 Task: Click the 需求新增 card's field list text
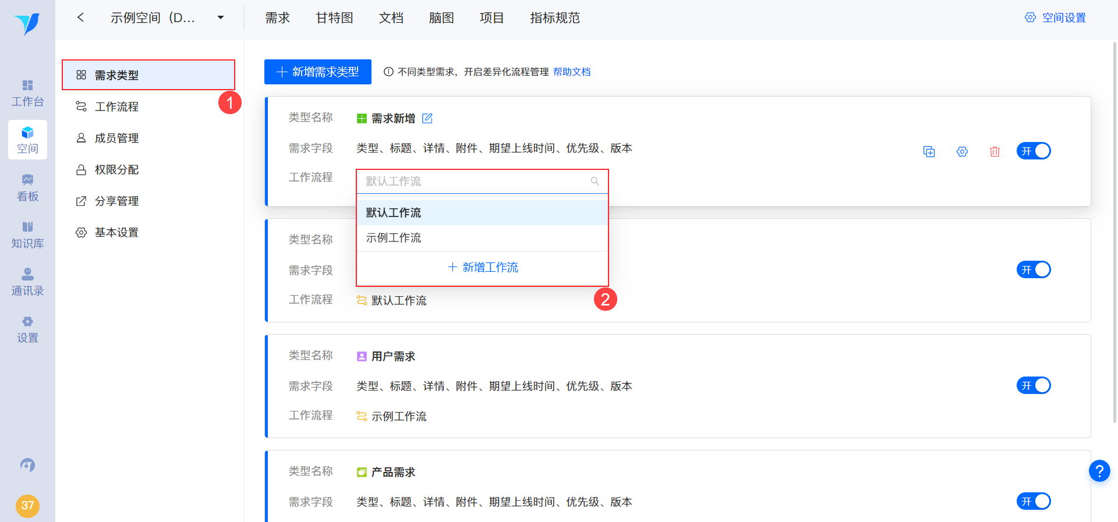point(494,148)
